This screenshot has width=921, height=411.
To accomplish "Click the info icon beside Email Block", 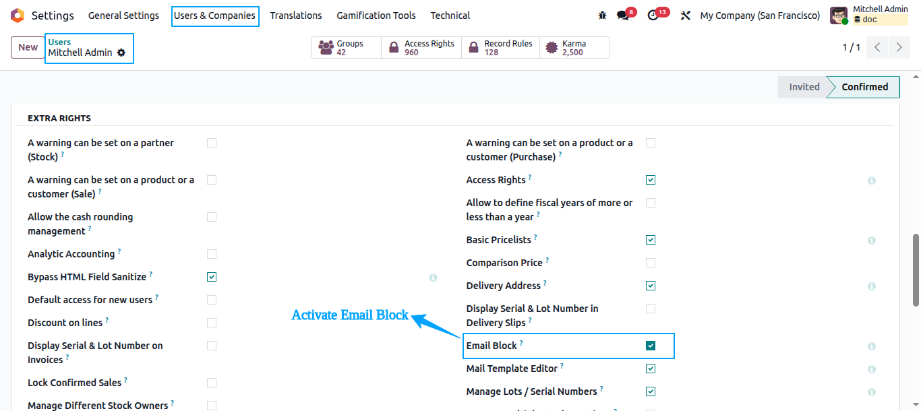I will [x=872, y=346].
